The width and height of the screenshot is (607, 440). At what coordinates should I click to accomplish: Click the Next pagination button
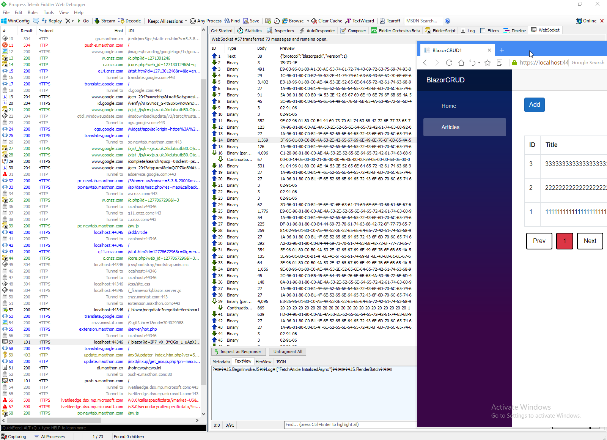[590, 241]
